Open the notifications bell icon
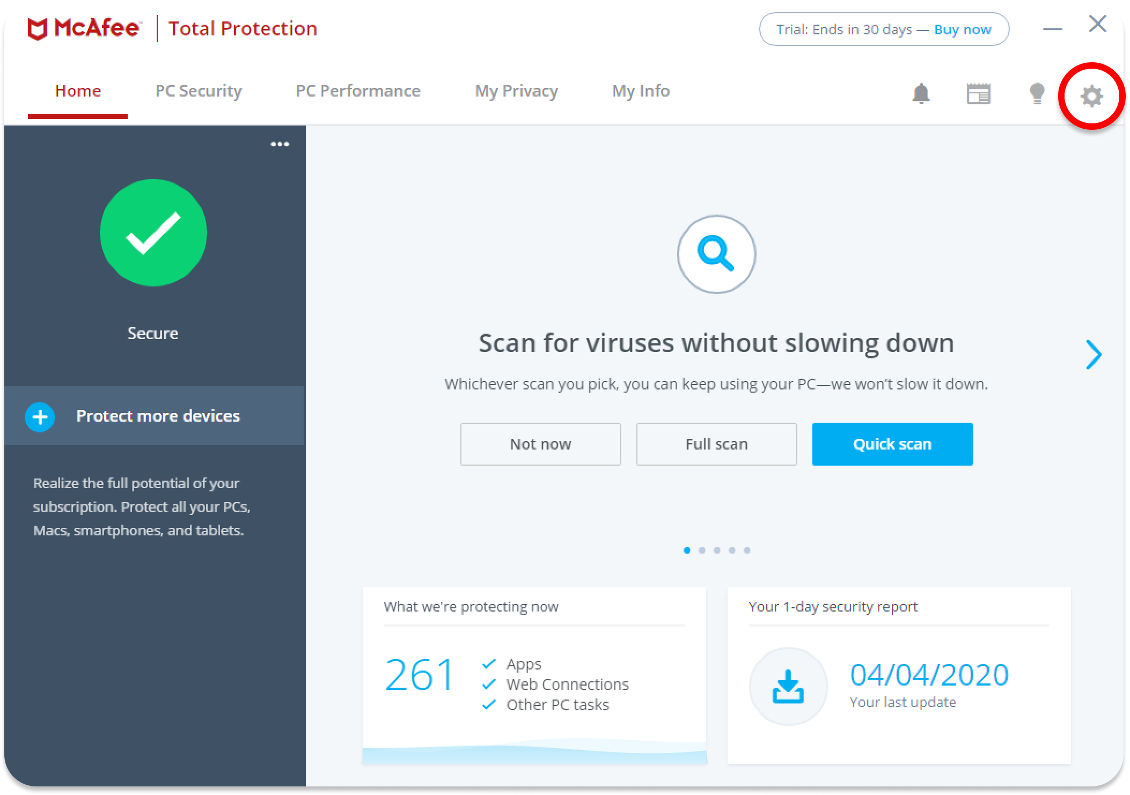Screen dimensions: 1130x795 tap(921, 94)
